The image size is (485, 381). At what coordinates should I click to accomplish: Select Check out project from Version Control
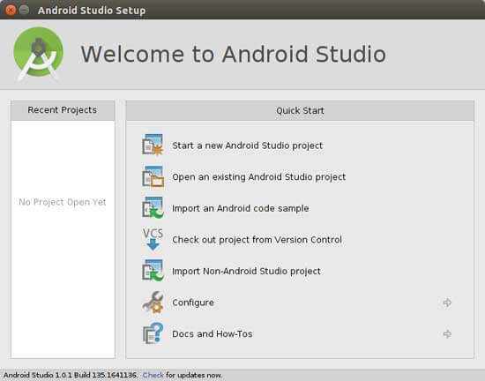(x=257, y=240)
